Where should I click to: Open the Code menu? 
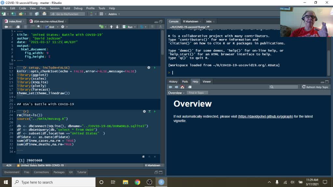click(x=22, y=8)
